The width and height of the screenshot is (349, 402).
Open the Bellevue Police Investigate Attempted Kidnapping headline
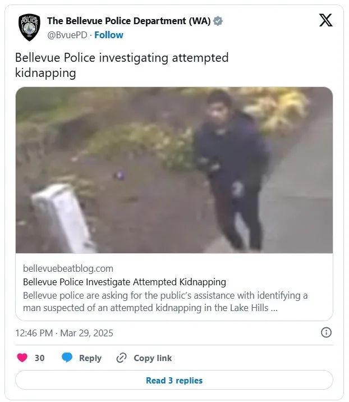[x=125, y=282]
